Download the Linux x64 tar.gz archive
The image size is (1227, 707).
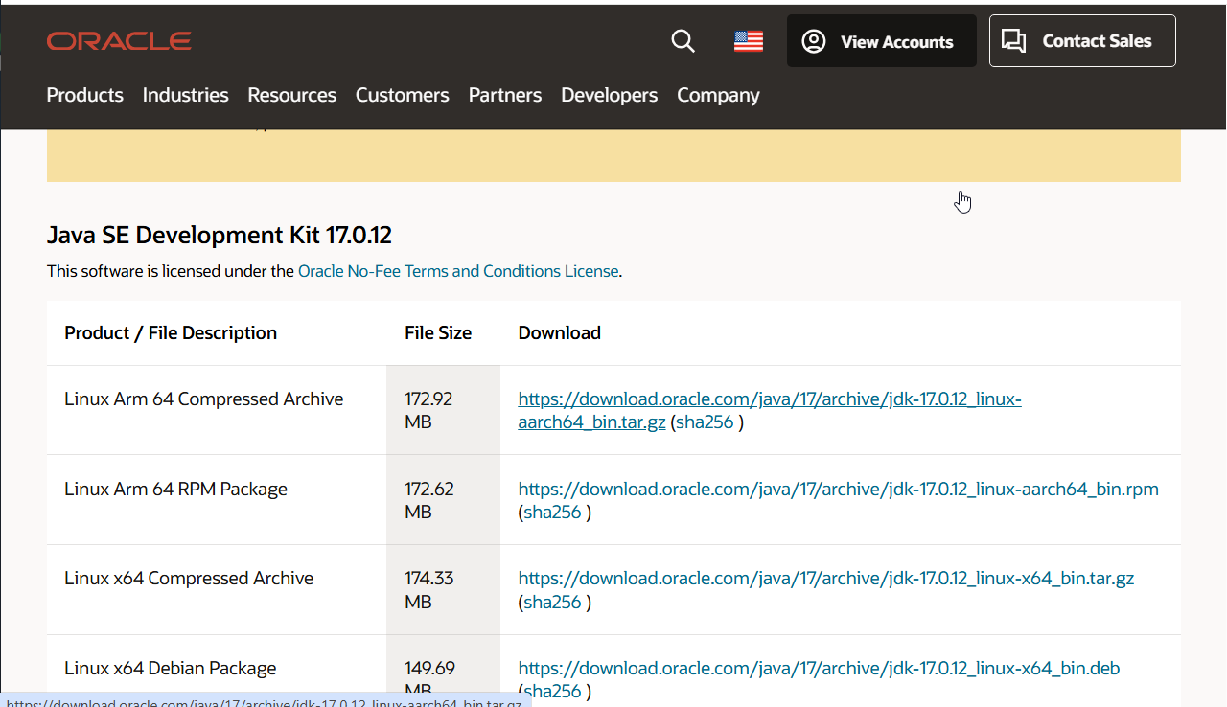(x=826, y=578)
